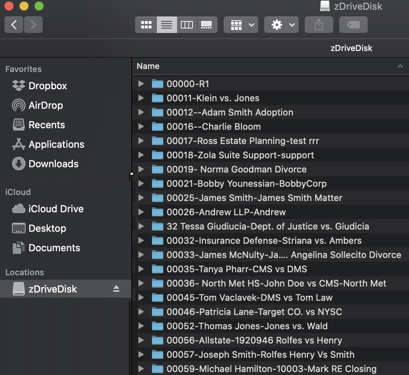Open iCloud Drive from the sidebar
409x375 pixels.
(56, 209)
